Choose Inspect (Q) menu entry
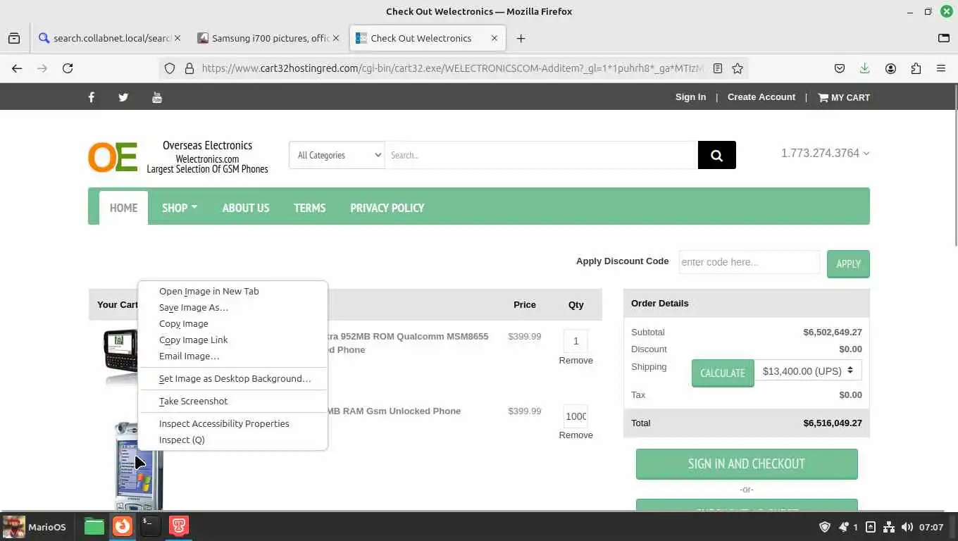958x541 pixels. tap(233, 440)
